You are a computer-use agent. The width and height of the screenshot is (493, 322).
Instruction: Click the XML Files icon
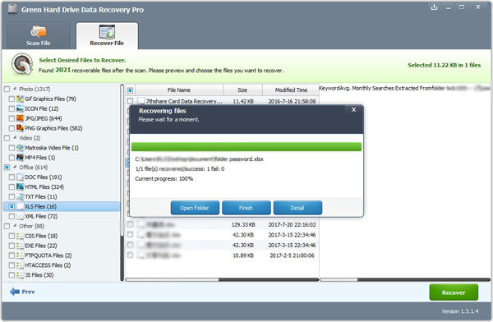tap(20, 216)
